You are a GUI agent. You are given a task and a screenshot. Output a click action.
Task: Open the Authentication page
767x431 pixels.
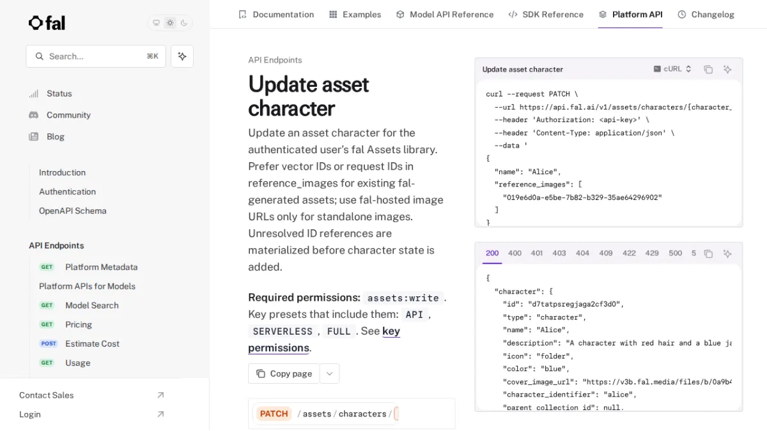click(x=67, y=192)
